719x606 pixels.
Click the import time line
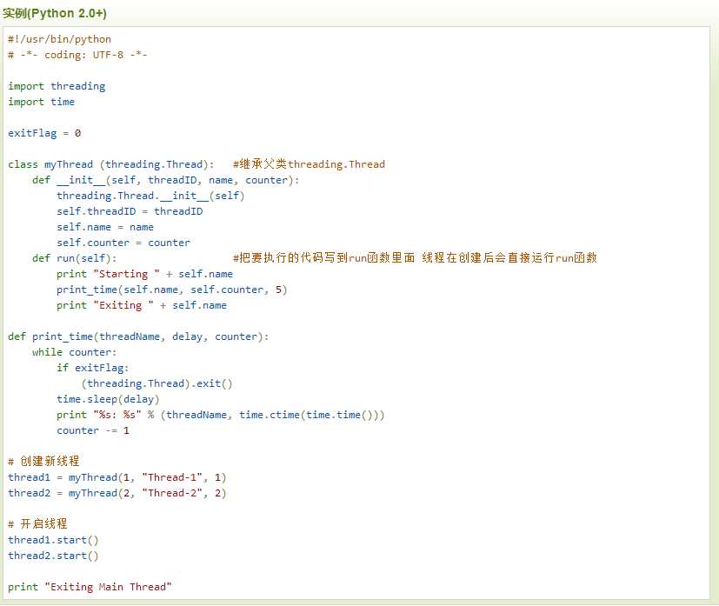41,102
